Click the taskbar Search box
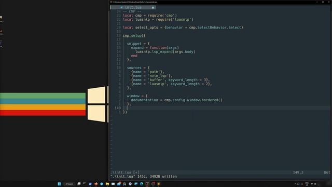This screenshot has height=187, width=332. click(x=69, y=184)
